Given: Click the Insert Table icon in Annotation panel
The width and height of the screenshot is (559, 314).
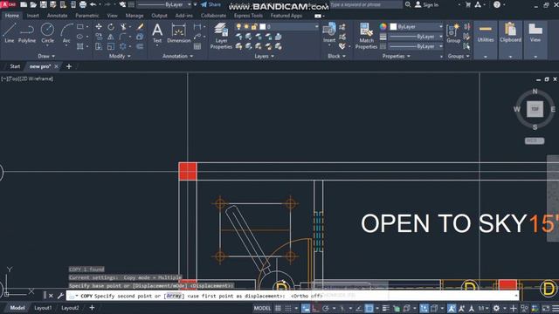Looking at the screenshot, I should point(197,46).
